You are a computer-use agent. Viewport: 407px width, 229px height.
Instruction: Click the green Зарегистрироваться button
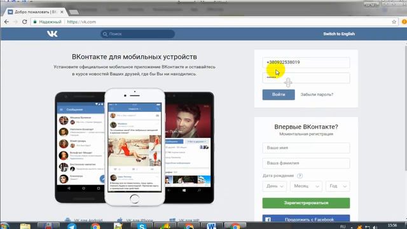(306, 203)
